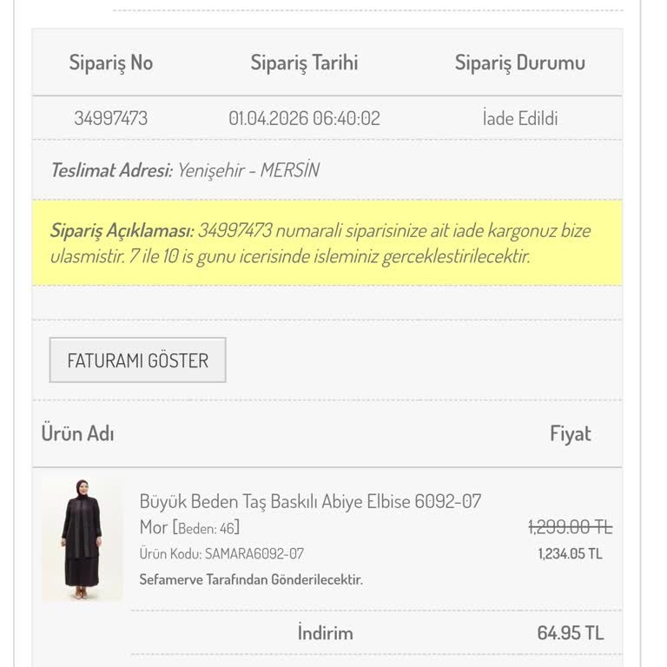The height and width of the screenshot is (667, 667).
Task: Open the dress product thumbnail image
Action: (x=82, y=538)
